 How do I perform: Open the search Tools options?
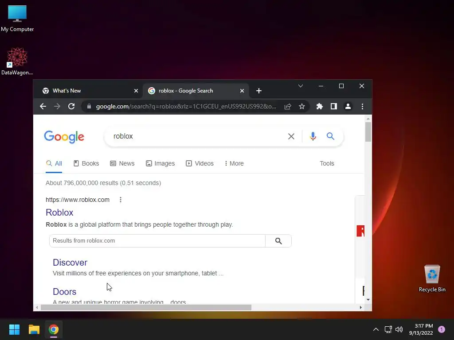point(327,163)
